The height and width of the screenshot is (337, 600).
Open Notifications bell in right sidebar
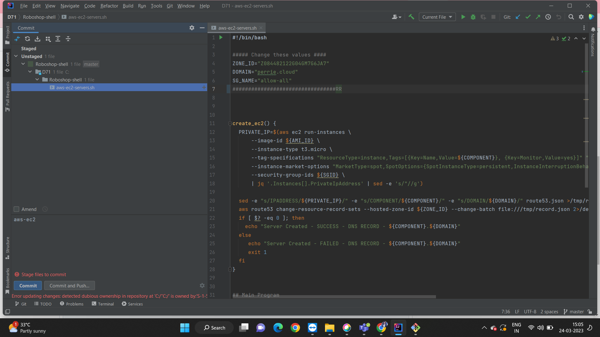593,30
